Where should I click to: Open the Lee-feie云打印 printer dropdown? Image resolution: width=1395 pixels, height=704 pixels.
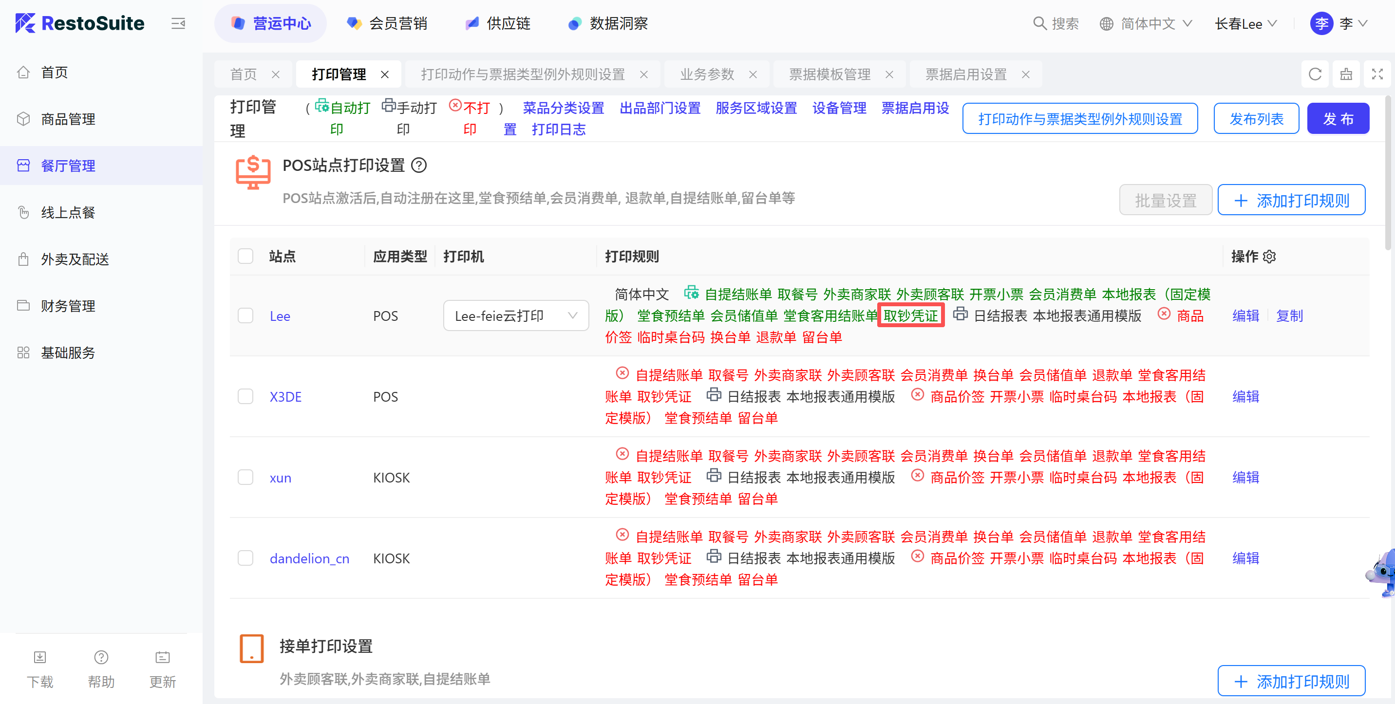pos(515,315)
